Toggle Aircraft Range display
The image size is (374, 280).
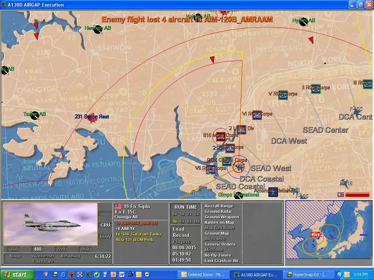pyautogui.click(x=218, y=206)
